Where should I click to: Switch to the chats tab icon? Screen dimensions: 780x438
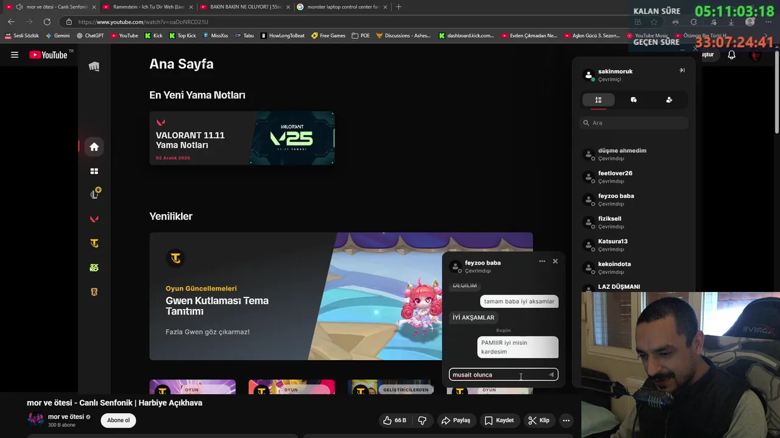[634, 100]
